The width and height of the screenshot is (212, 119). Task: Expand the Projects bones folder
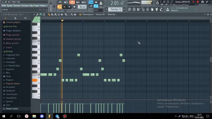(13, 84)
